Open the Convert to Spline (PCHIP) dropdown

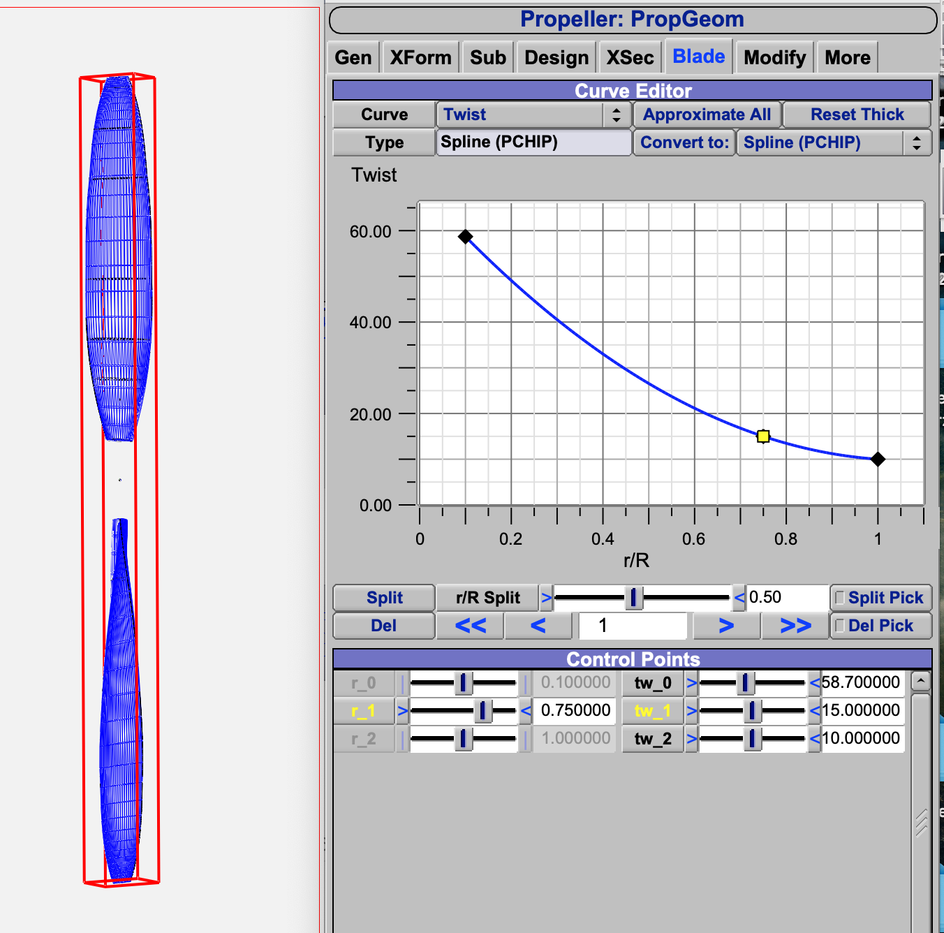pyautogui.click(x=834, y=142)
